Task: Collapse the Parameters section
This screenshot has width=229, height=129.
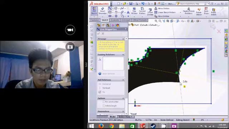Action: (x=123, y=111)
